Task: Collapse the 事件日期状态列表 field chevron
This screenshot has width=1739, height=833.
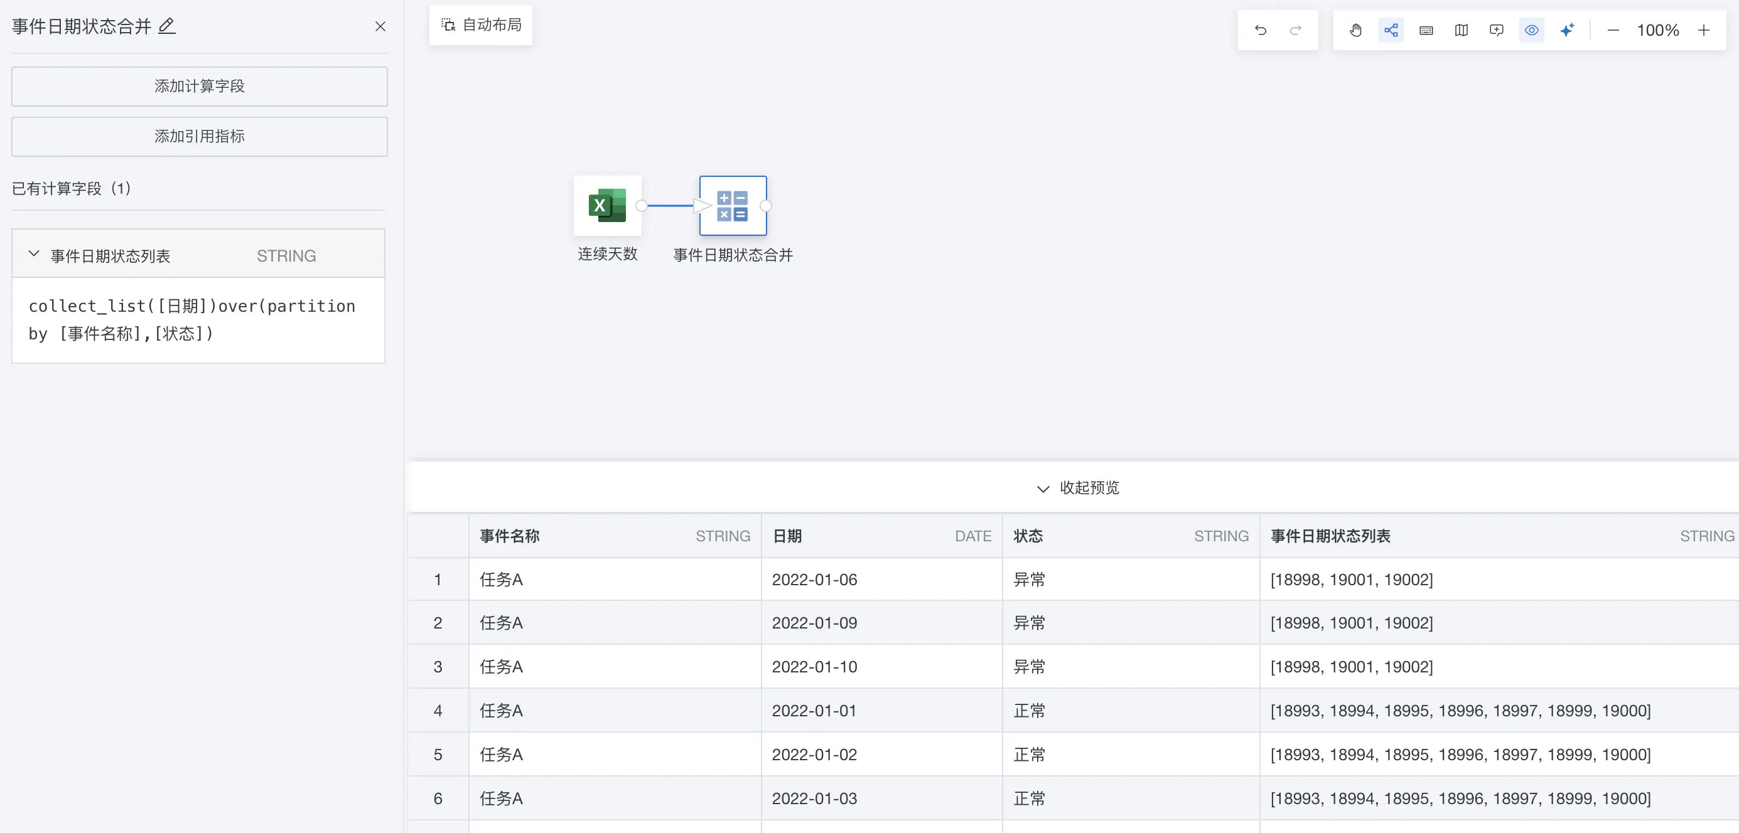Action: (33, 254)
